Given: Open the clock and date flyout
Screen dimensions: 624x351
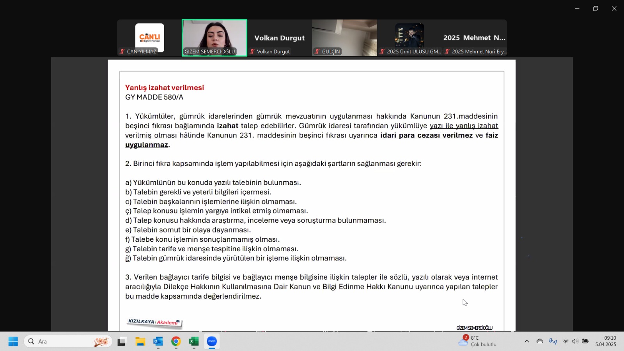Looking at the screenshot, I should point(606,341).
